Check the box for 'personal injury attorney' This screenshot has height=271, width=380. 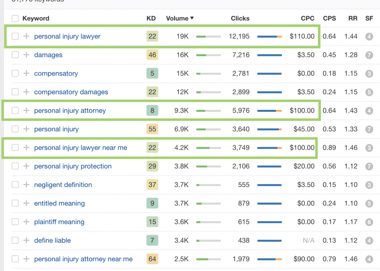pyautogui.click(x=15, y=111)
